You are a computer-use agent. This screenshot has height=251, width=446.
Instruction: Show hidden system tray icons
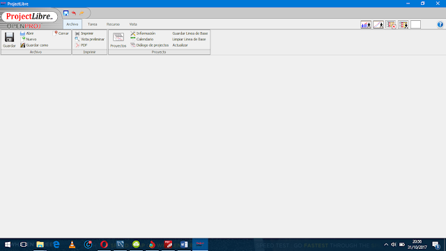coord(385,245)
